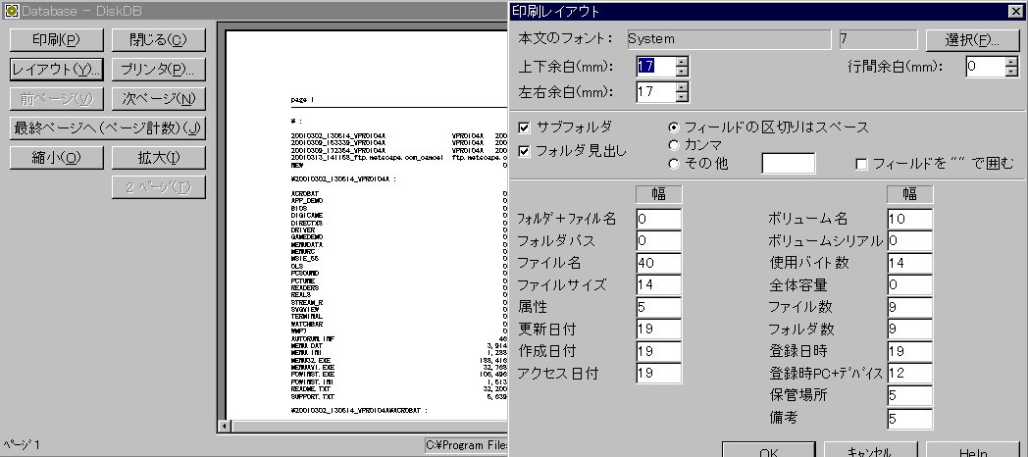Viewport: 1028px width, 457px height.
Task: Click the 閉じる(C) close button
Action: tap(157, 40)
